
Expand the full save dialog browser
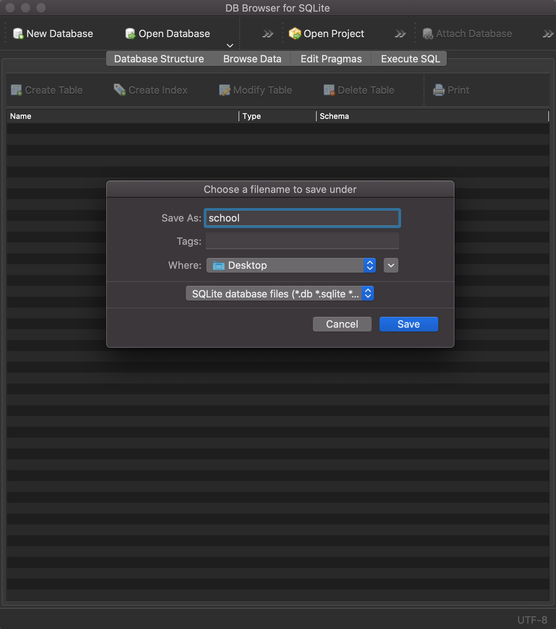391,266
